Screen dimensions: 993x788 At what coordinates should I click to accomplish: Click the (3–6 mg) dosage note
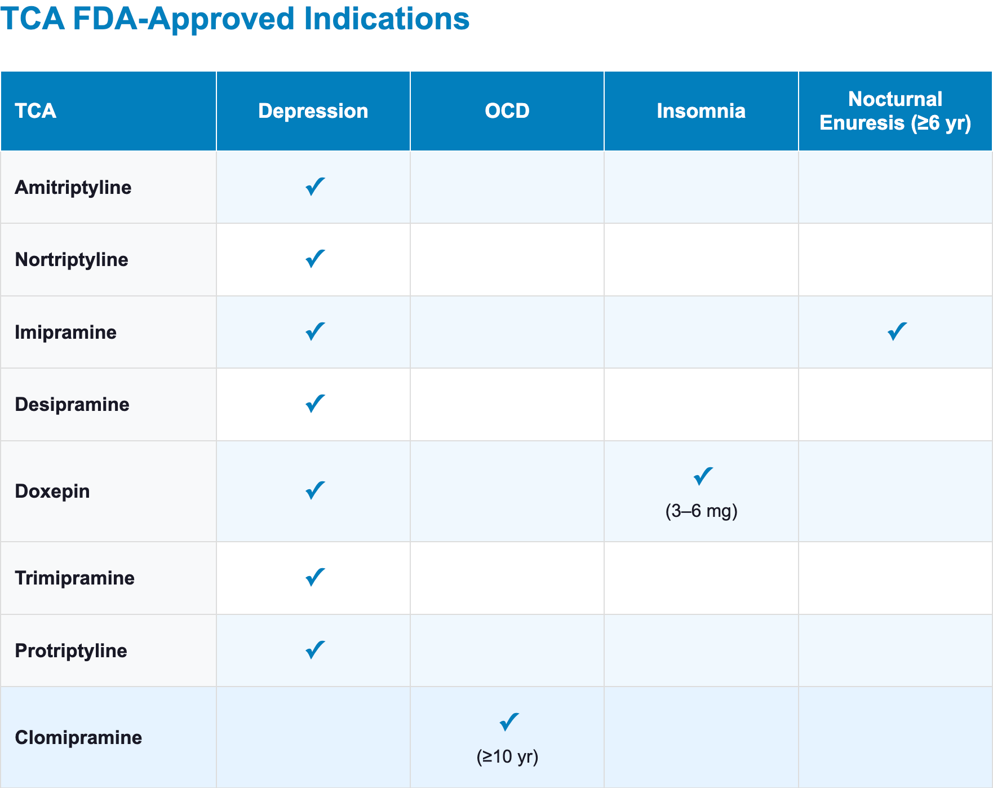point(701,511)
